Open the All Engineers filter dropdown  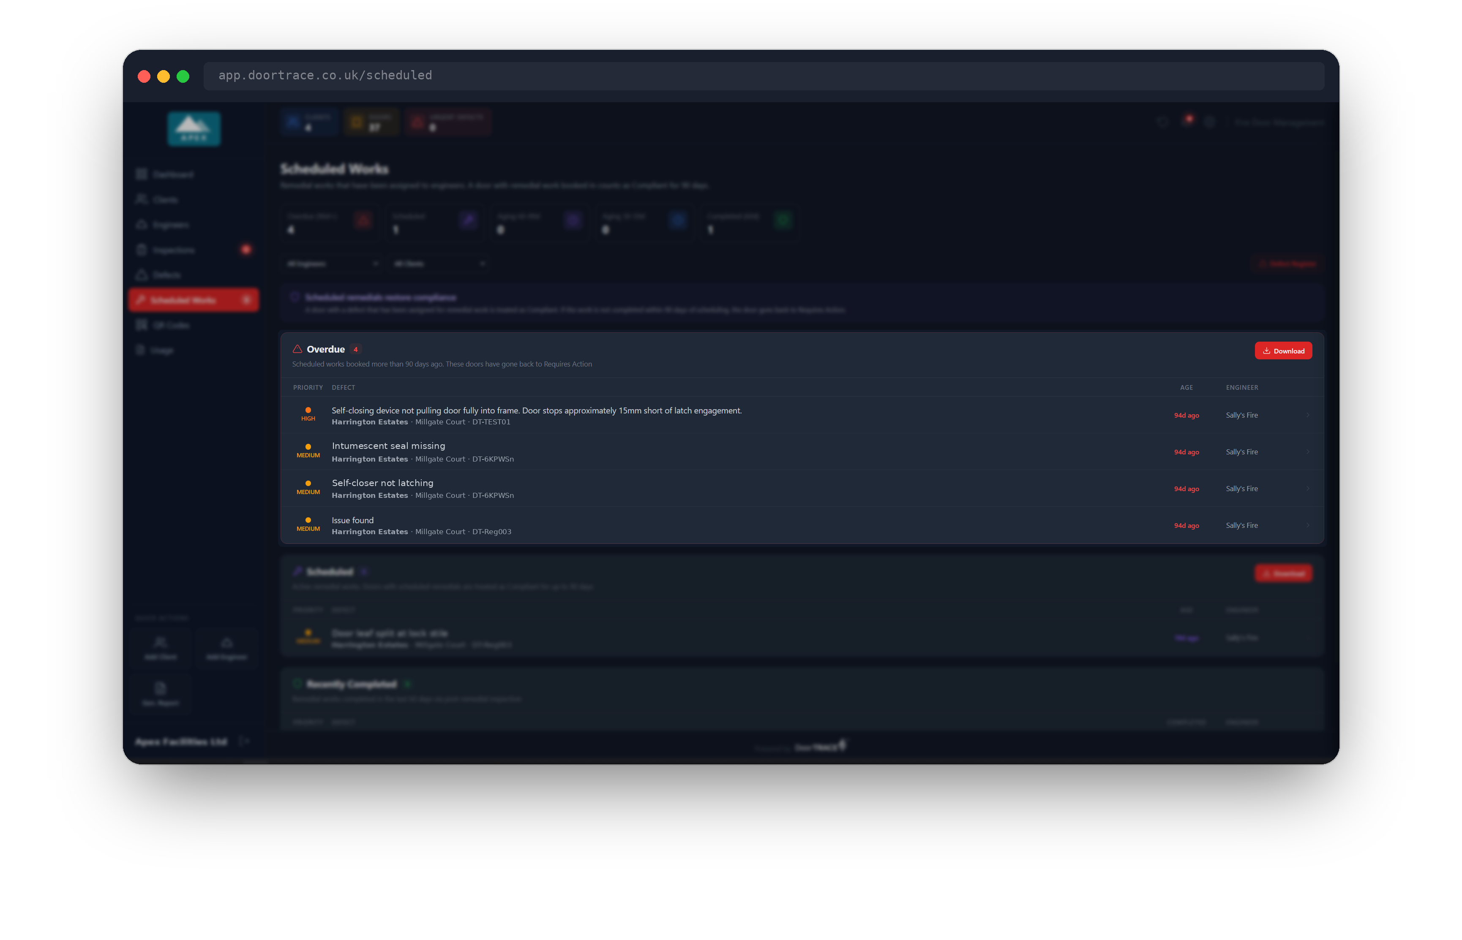click(332, 264)
